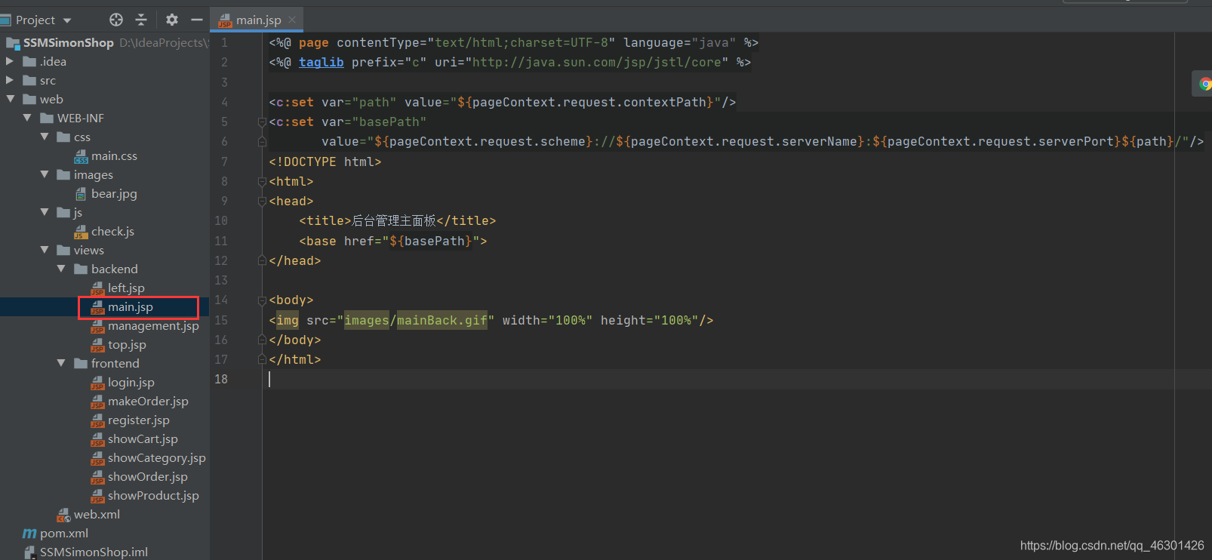Collapse the images folder
Screen dimensions: 1212x560
point(45,174)
